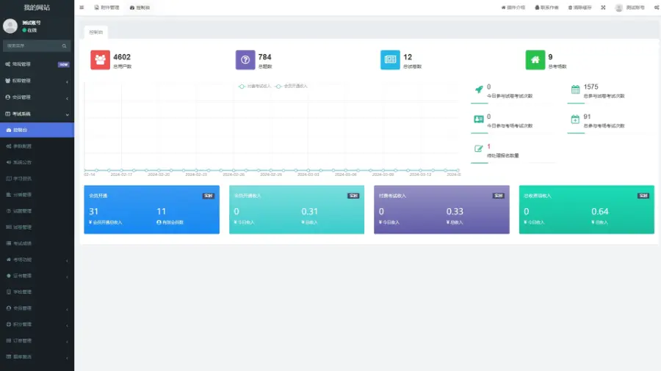Click the pending registrations edit icon
Screen dimensions: 661x371
tap(479, 149)
